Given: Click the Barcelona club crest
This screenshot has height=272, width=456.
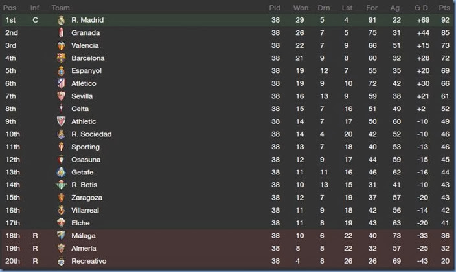Looking at the screenshot, I should 62,58.
